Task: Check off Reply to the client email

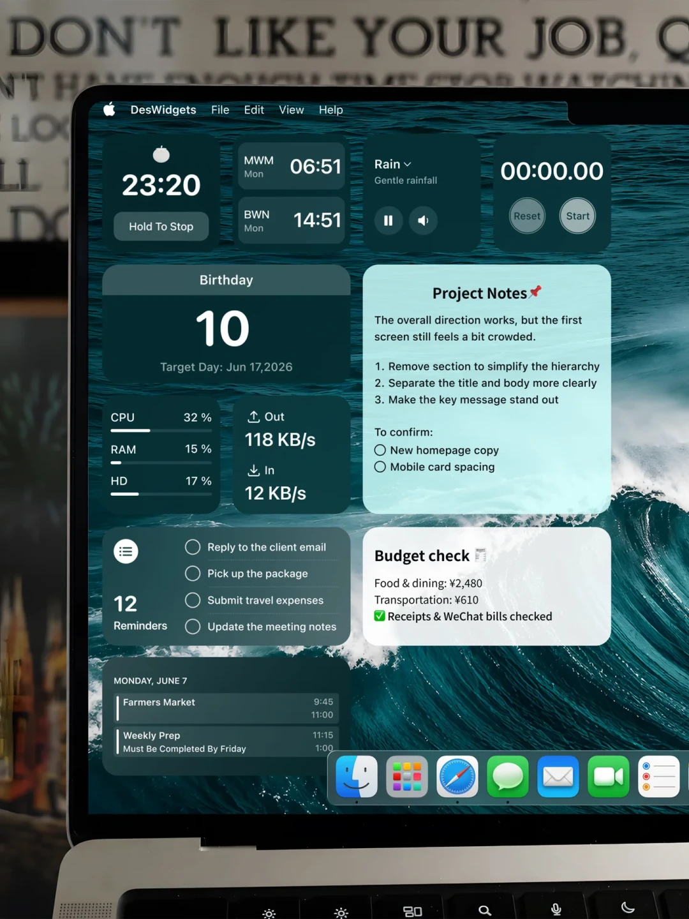Action: point(193,547)
